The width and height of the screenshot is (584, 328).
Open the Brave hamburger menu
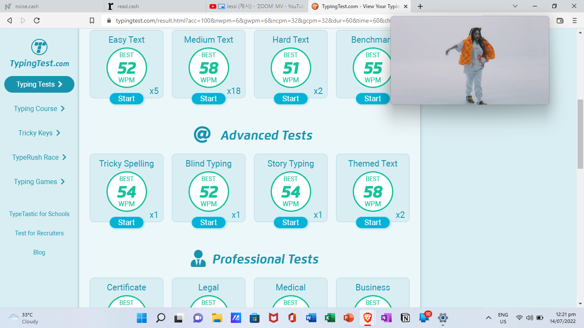click(575, 20)
